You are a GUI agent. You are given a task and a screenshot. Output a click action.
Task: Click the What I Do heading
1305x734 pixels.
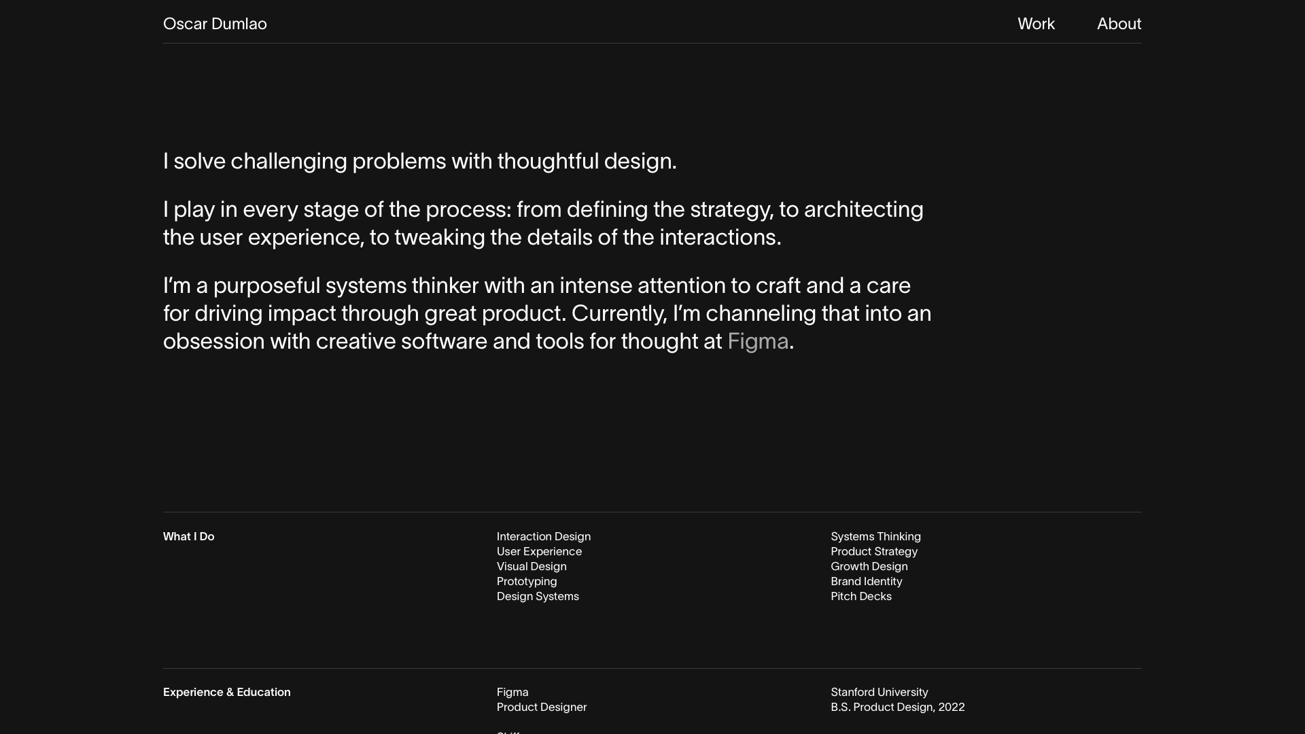[x=188, y=537]
